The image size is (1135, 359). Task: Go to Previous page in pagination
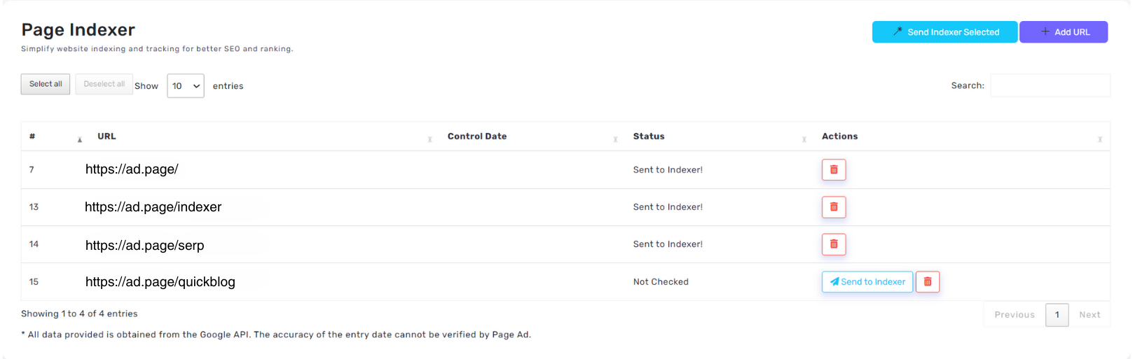pyautogui.click(x=1014, y=315)
